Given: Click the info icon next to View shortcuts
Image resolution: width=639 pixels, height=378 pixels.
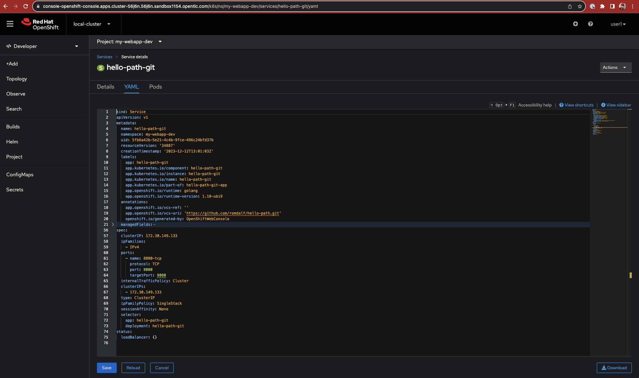Looking at the screenshot, I should [x=561, y=105].
